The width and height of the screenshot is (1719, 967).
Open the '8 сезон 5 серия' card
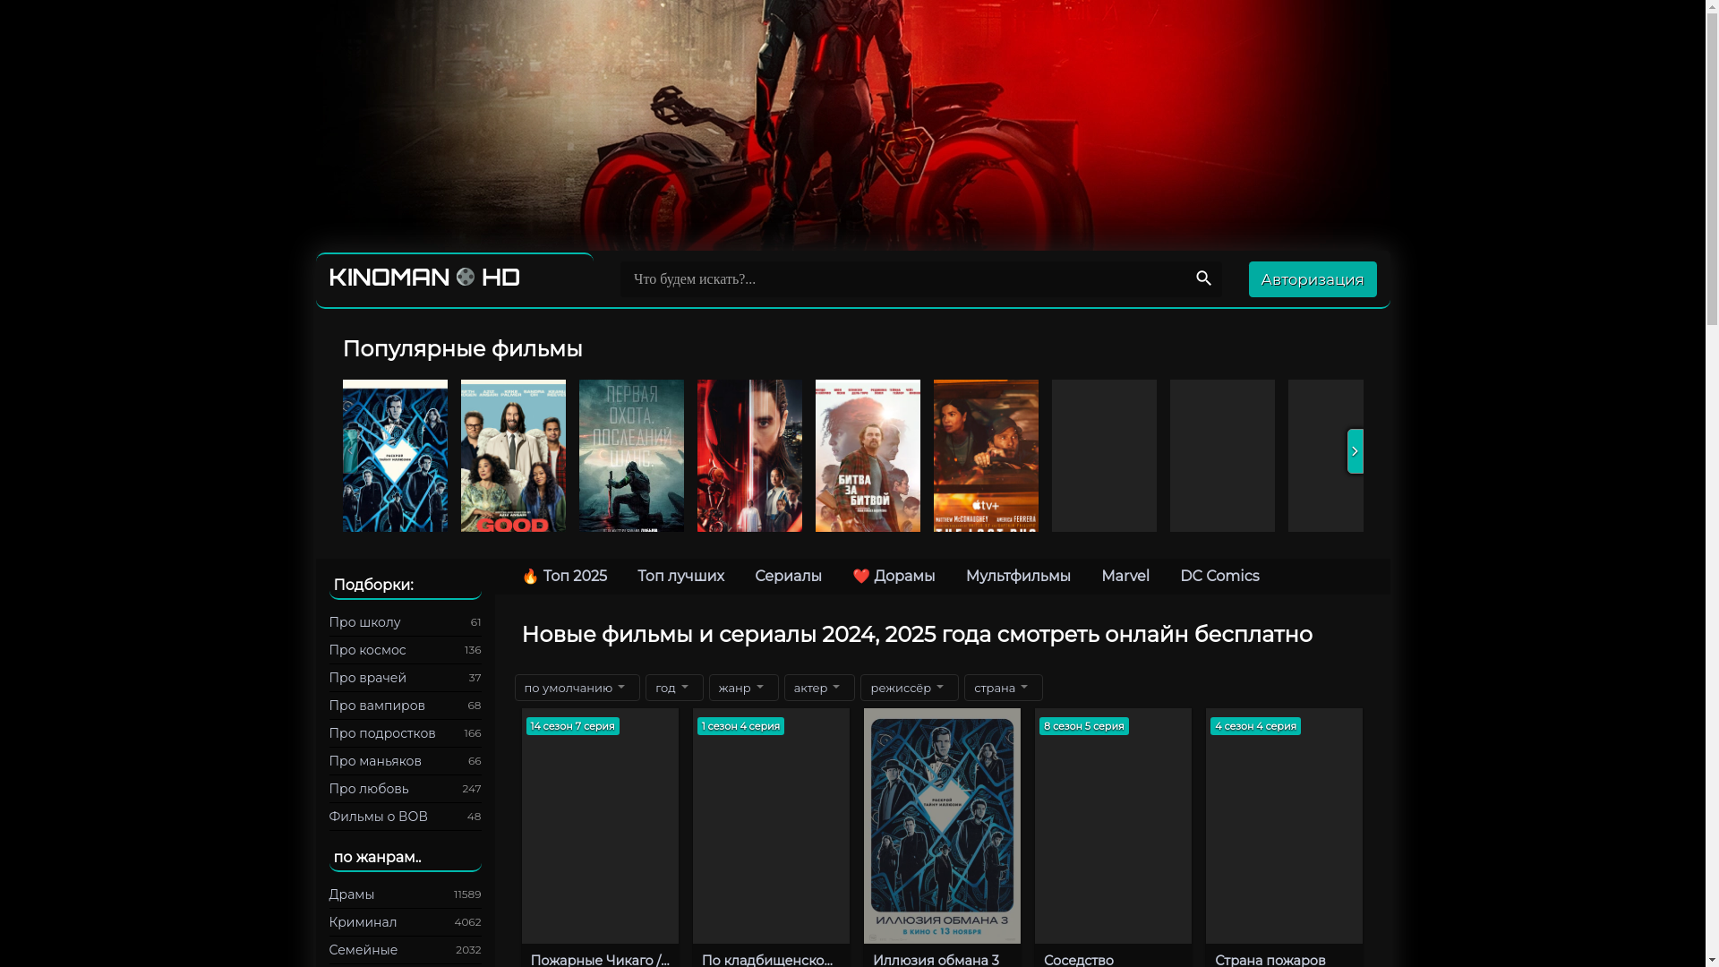click(1113, 826)
